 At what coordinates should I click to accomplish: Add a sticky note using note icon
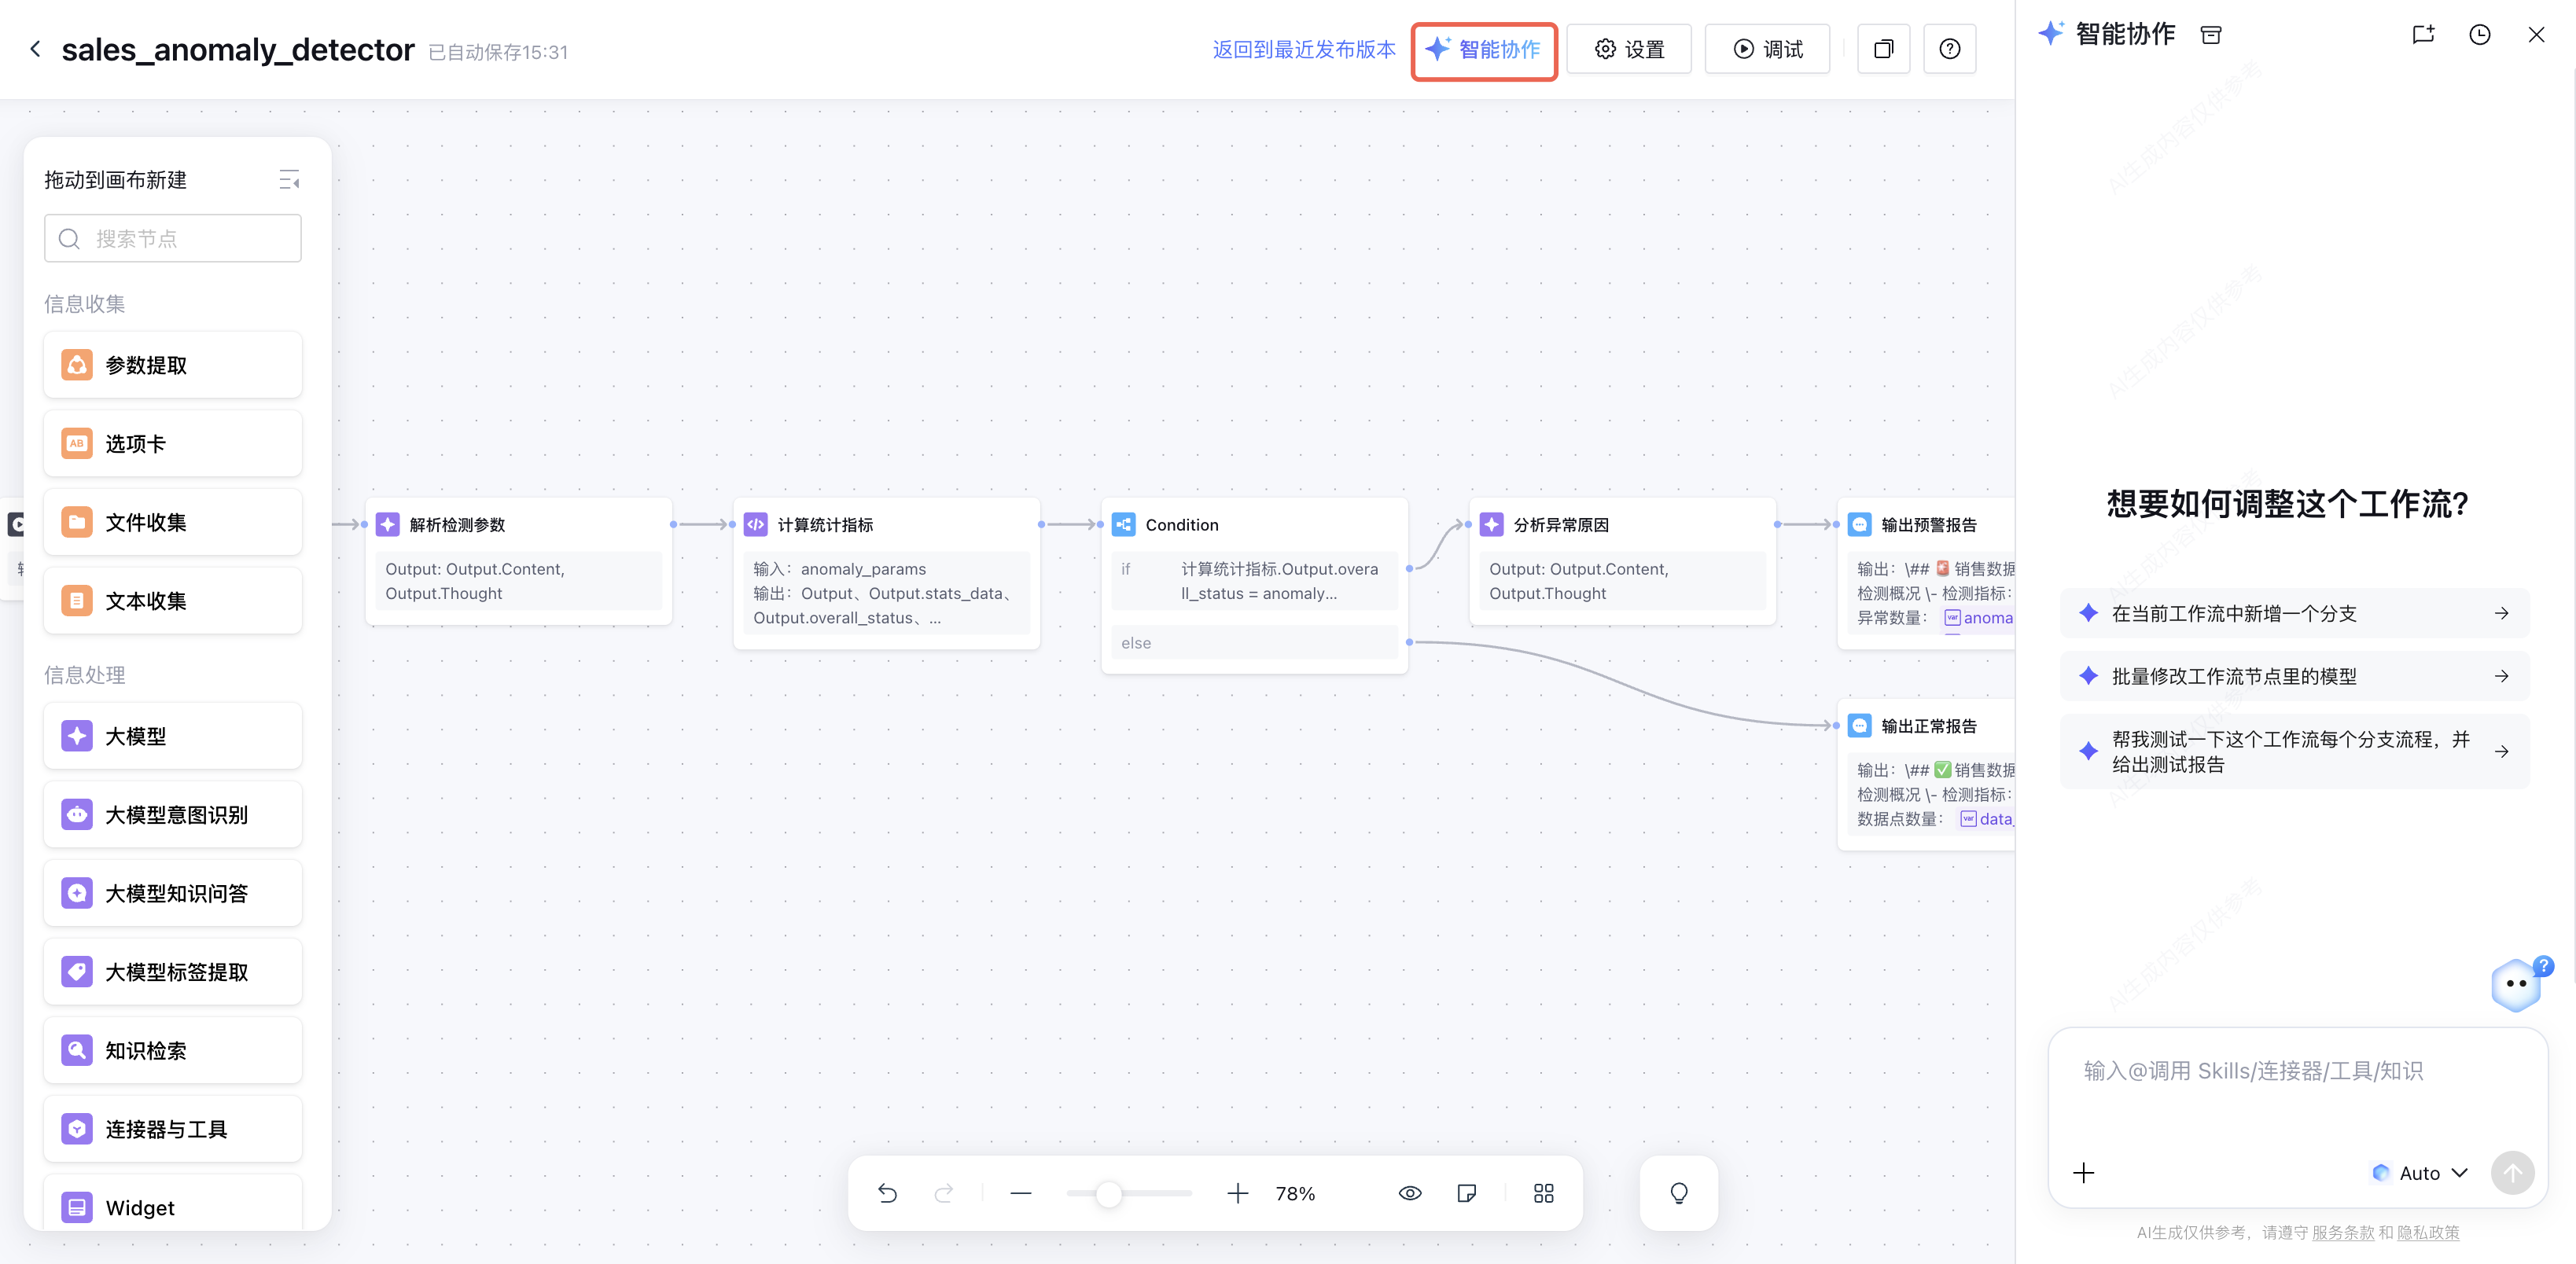1467,1193
